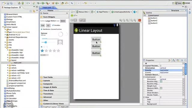192x108 pixels.
Task: Open the locale globe dropdown
Action: click(135, 12)
